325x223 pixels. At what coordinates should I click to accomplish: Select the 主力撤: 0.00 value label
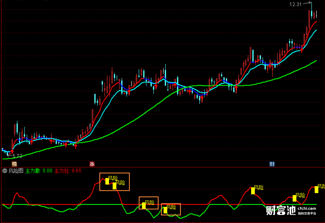[39, 171]
